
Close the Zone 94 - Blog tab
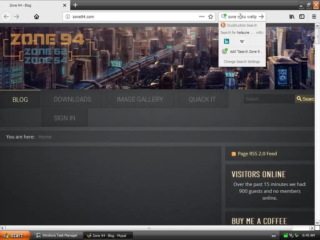coord(64,5)
